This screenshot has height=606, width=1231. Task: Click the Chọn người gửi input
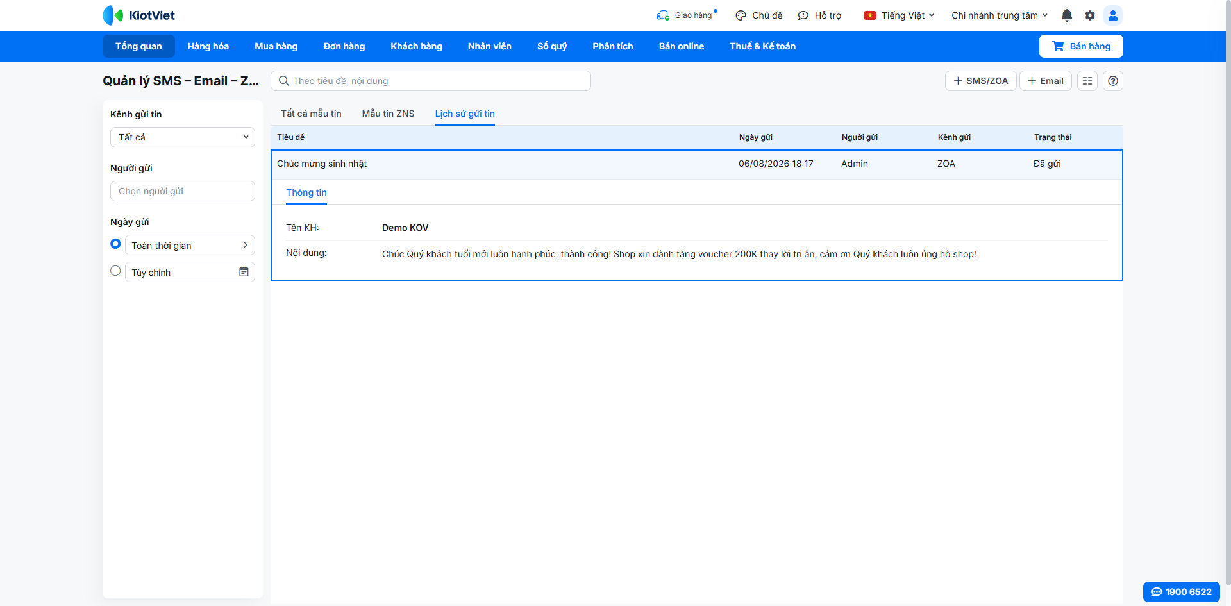(183, 191)
